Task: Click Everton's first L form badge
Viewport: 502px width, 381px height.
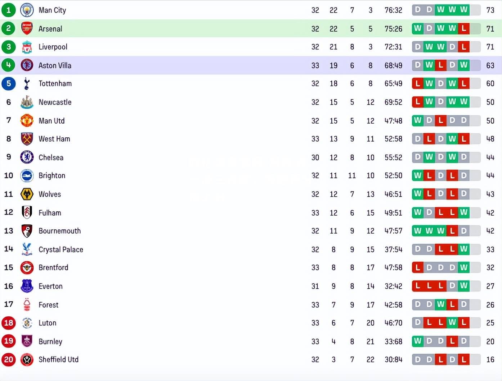Action: (x=418, y=286)
